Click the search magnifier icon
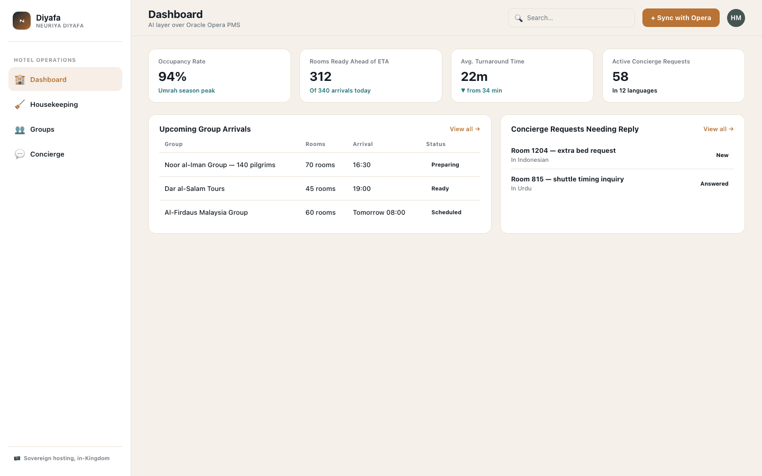This screenshot has width=762, height=476. pos(519,18)
